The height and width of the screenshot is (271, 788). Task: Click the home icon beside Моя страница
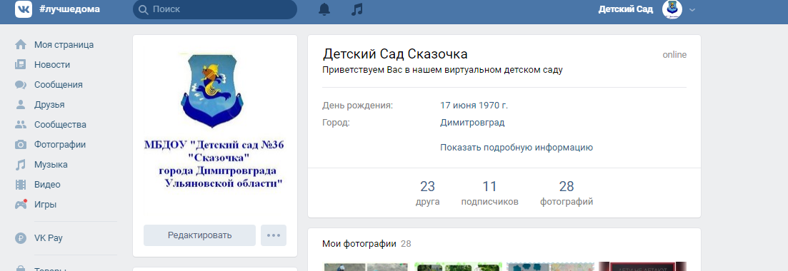[x=21, y=45]
